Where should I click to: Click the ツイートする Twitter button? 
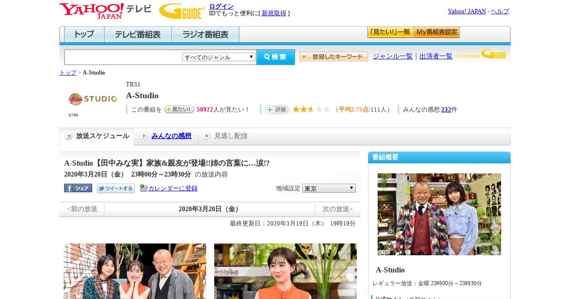pyautogui.click(x=116, y=188)
